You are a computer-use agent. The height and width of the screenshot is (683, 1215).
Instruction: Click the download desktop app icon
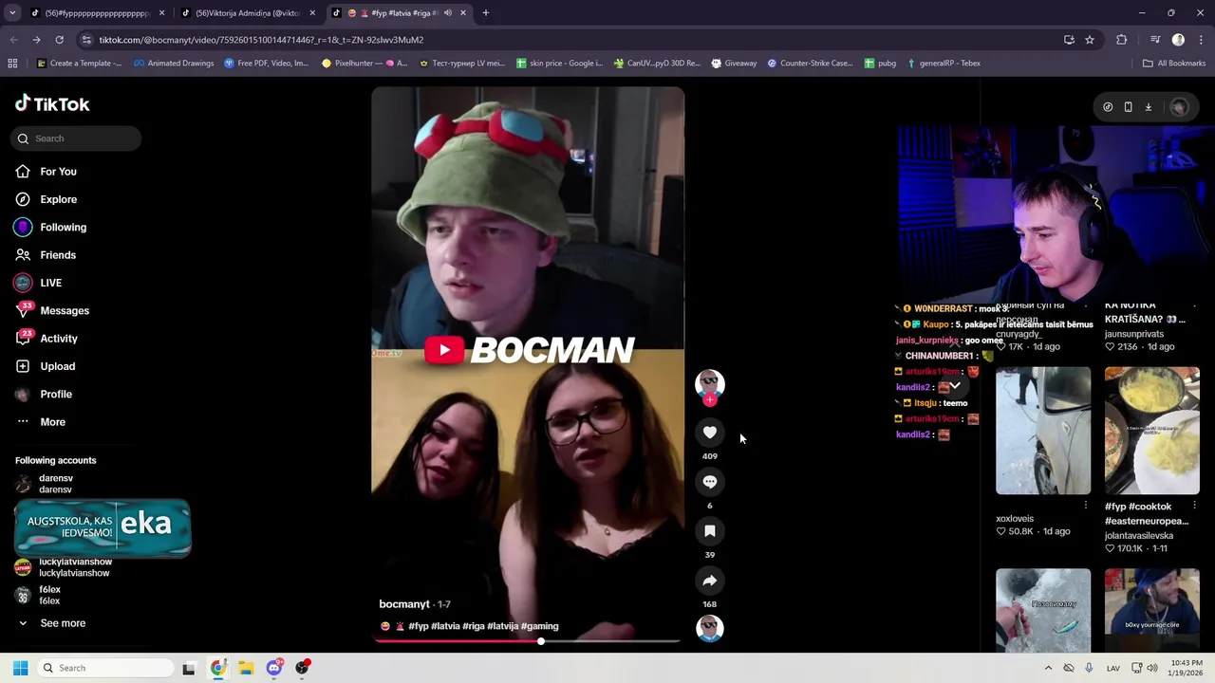tap(1148, 107)
